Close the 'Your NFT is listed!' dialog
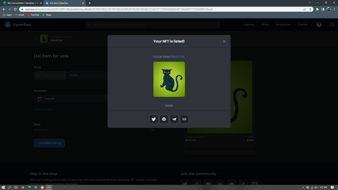Image resolution: width=338 pixels, height=190 pixels. point(224,41)
